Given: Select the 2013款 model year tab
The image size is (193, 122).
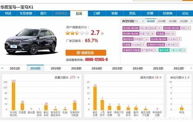Looking at the screenshot, I should [158, 68].
